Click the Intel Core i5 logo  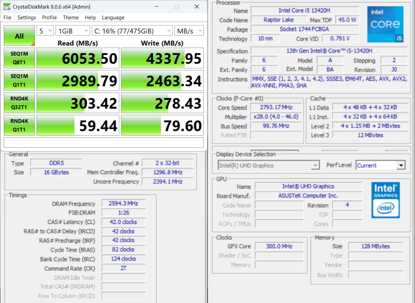tap(385, 24)
